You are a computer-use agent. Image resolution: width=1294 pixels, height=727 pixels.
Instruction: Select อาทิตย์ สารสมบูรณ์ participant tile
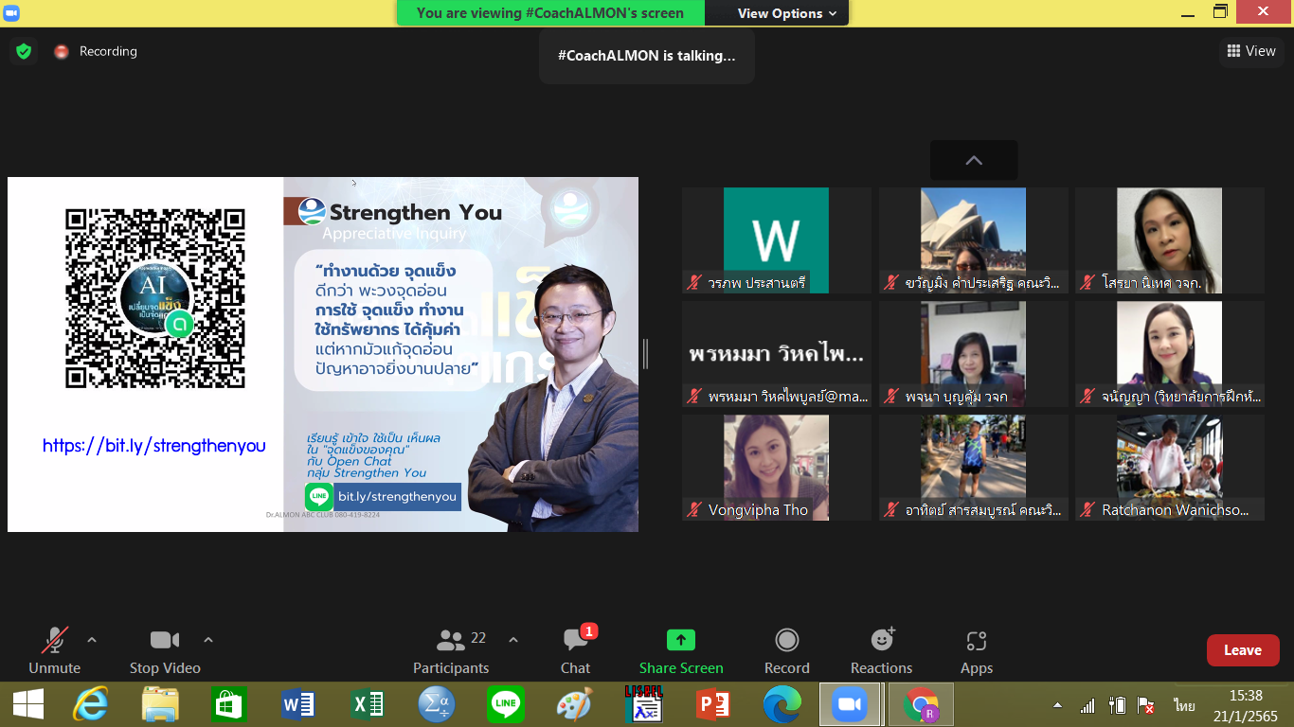point(974,468)
